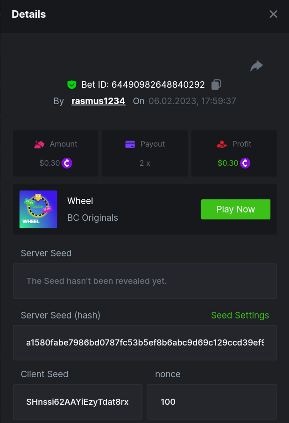
Task: Click the Wheel game title
Action: click(80, 201)
